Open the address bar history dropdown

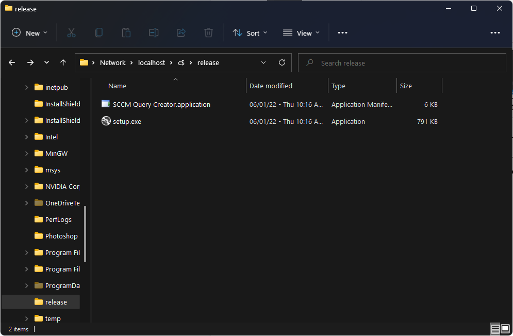pos(263,62)
